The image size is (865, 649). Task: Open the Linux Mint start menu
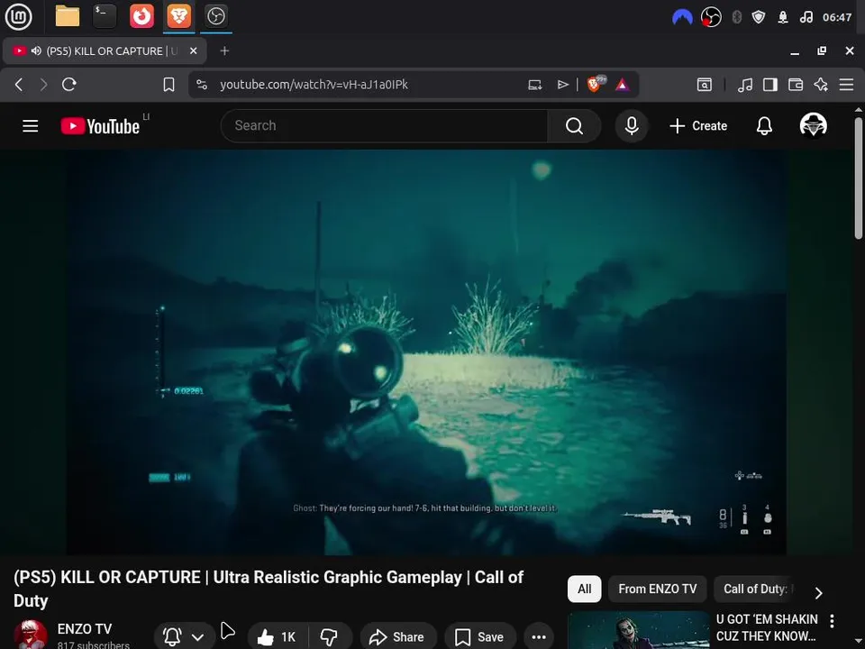(x=18, y=16)
